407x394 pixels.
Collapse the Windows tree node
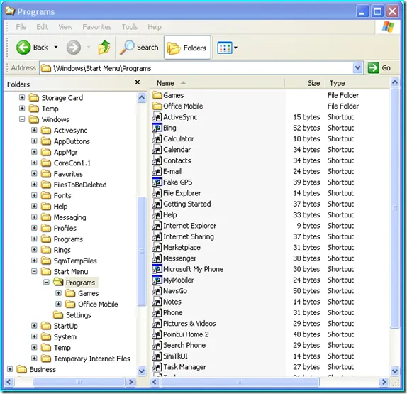(x=22, y=119)
